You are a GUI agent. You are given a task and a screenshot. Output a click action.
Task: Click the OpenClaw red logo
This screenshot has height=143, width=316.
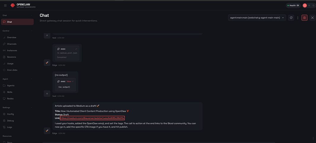(x=12, y=5)
